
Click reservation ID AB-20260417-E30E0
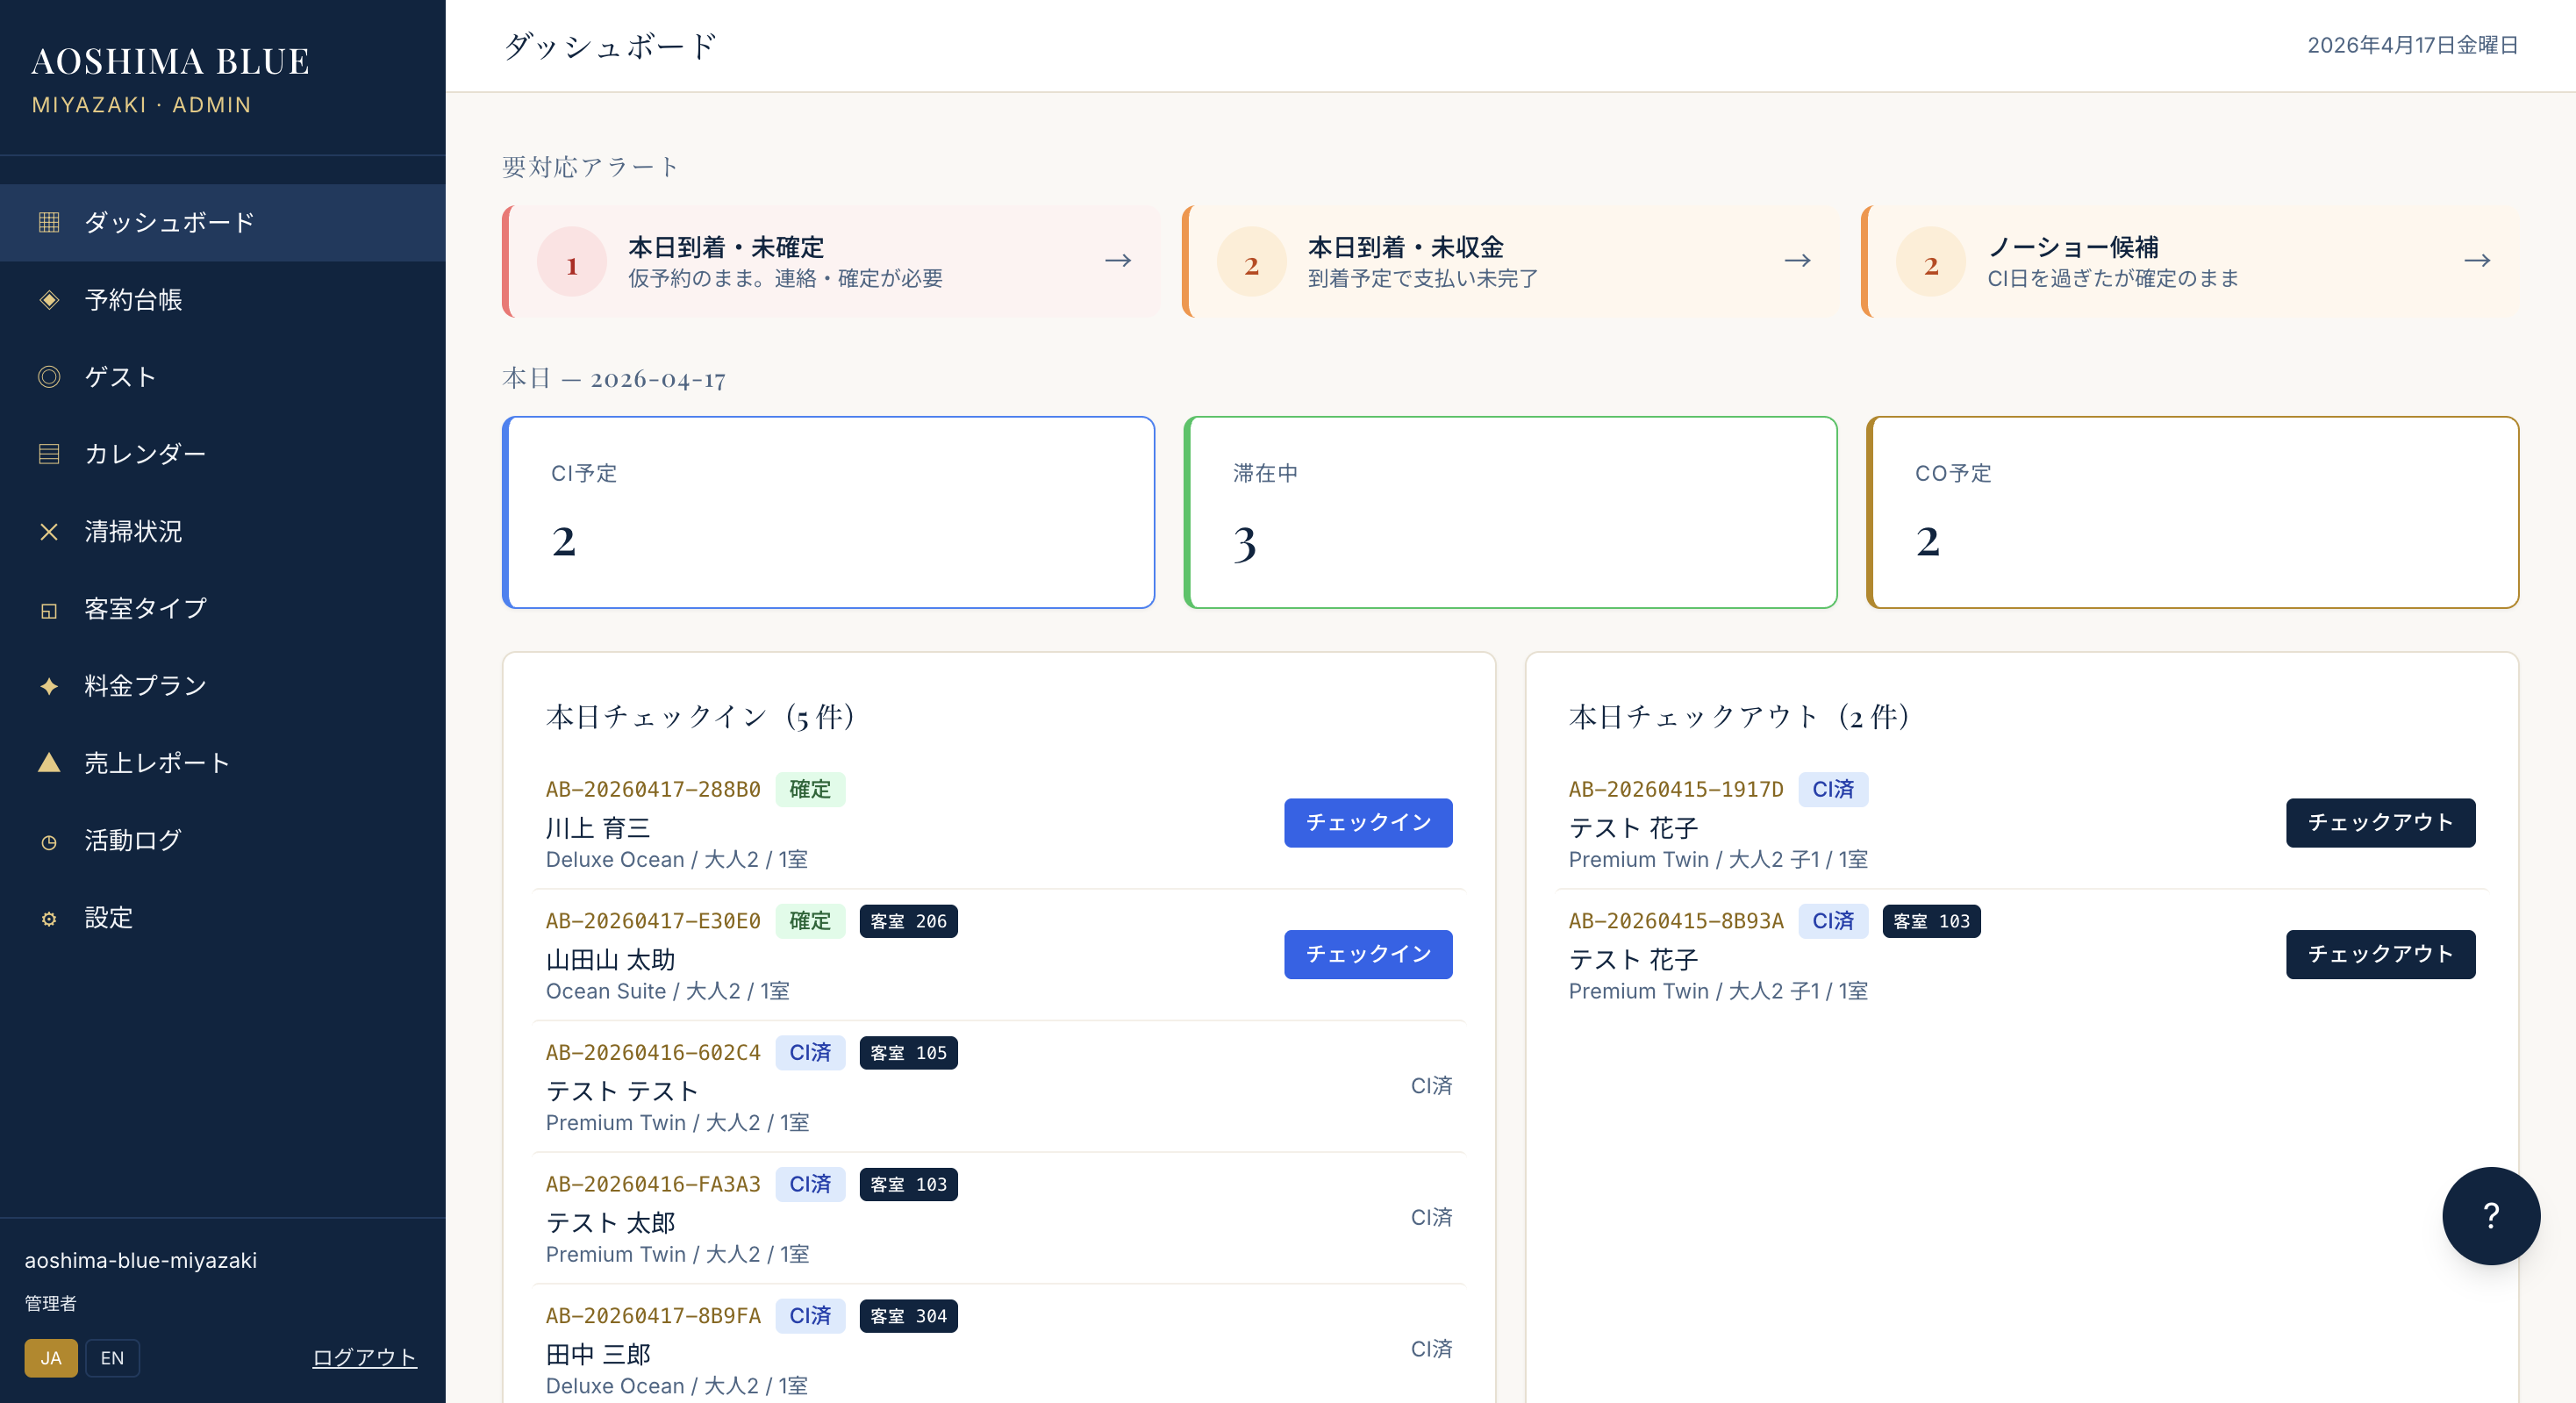point(653,921)
